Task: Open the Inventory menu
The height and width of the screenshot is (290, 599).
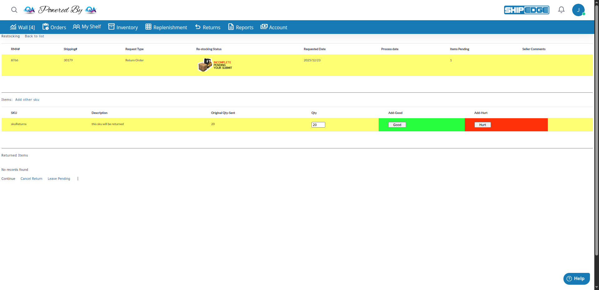Action: (x=123, y=27)
